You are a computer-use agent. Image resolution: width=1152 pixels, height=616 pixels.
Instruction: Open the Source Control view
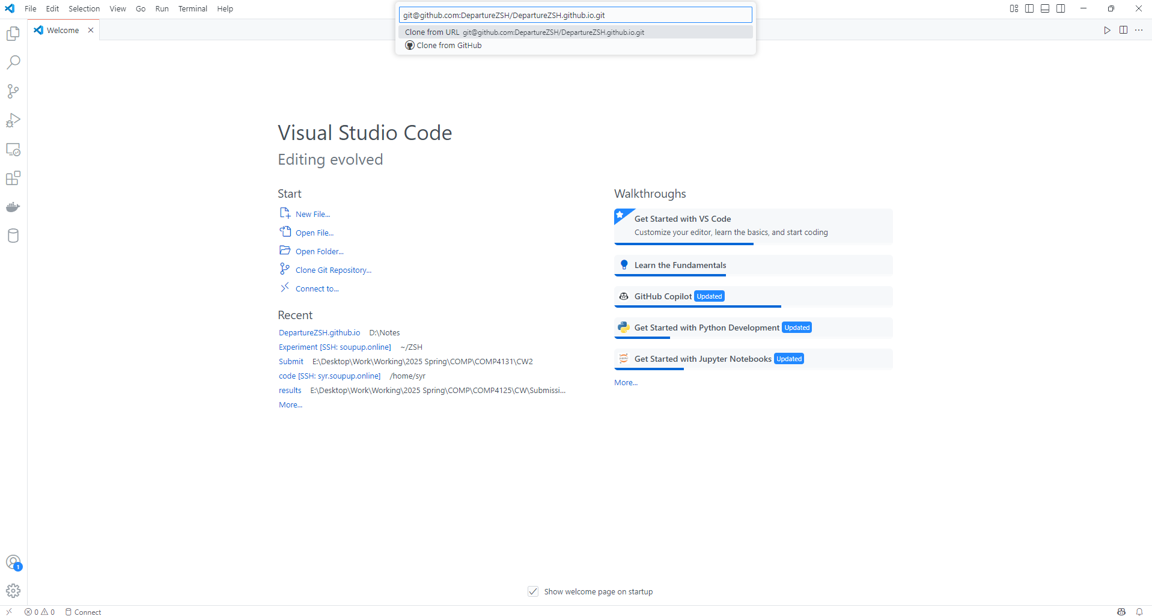(13, 91)
